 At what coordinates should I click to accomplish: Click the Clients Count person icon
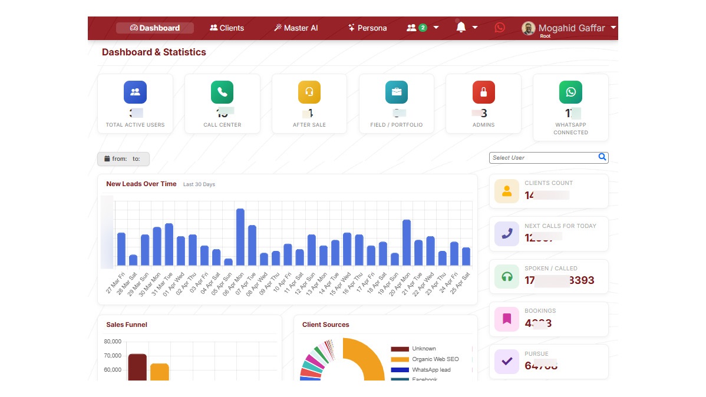[x=507, y=191]
